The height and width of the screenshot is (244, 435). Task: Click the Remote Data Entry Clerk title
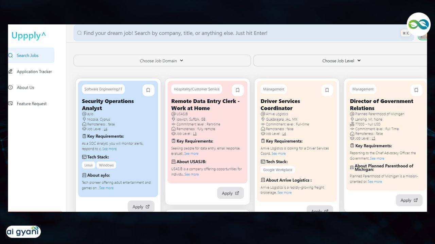point(205,105)
